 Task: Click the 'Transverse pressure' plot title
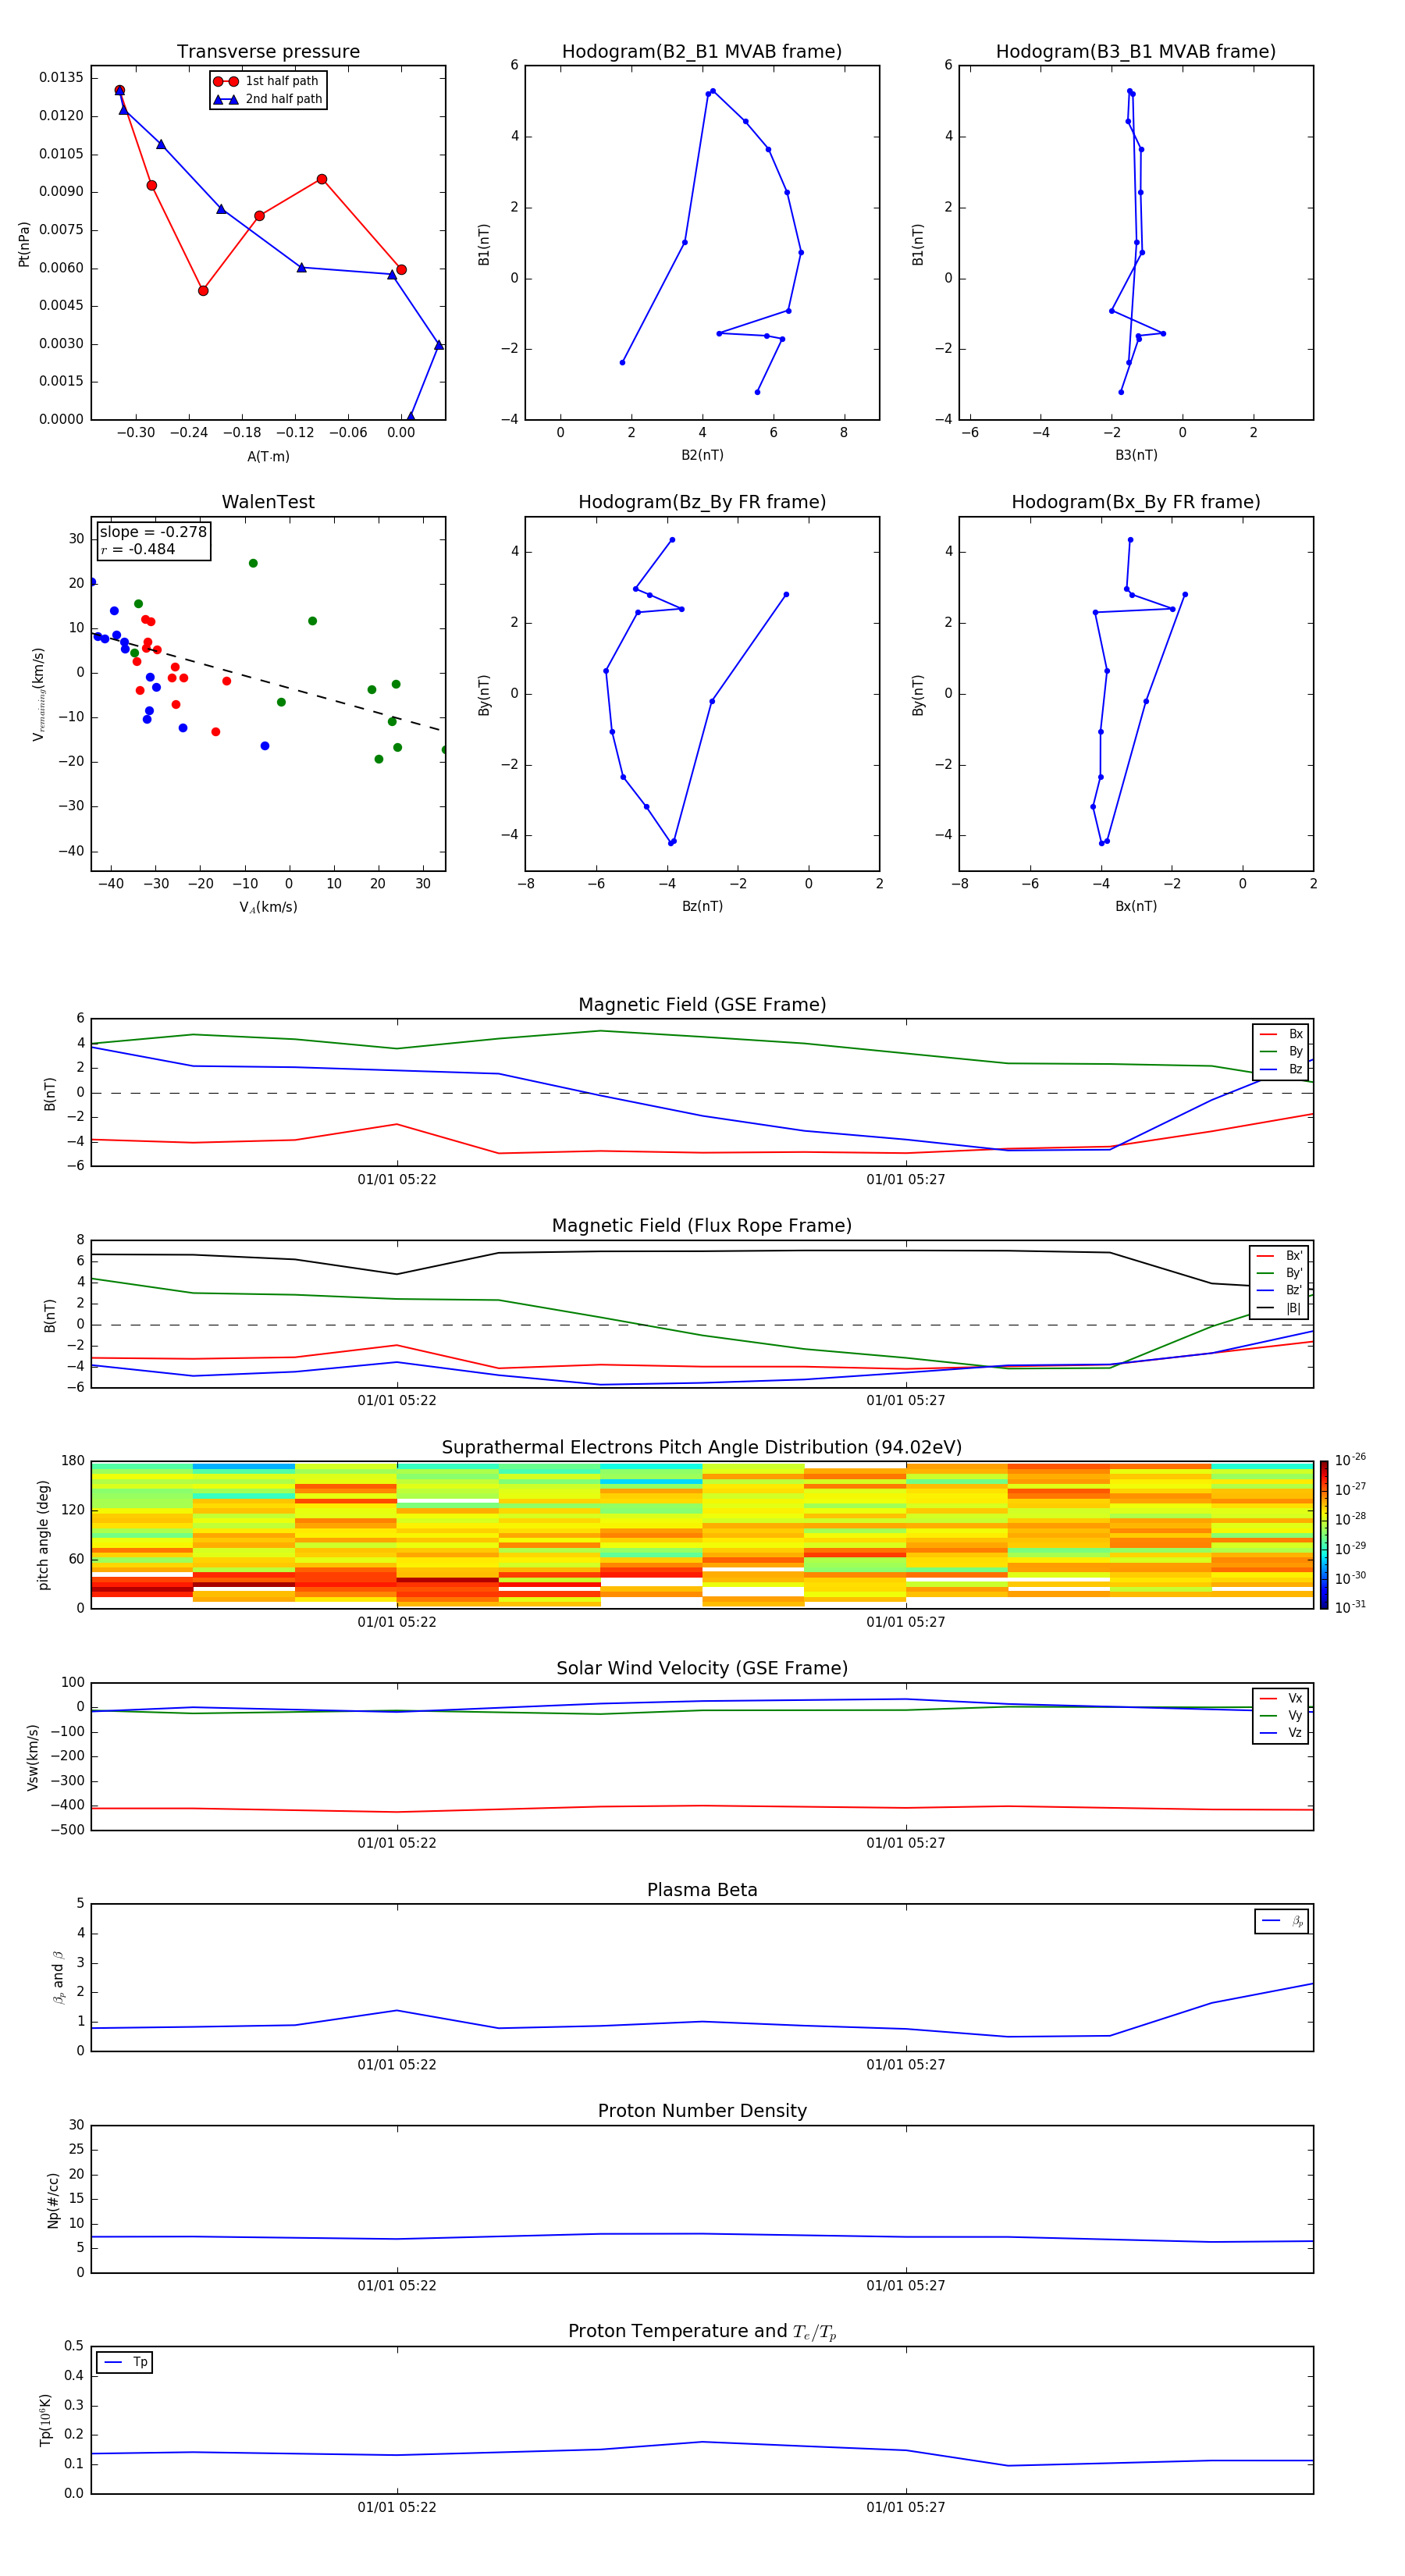[x=268, y=52]
